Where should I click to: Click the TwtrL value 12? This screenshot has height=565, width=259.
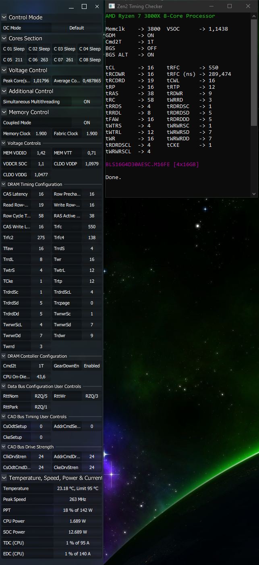coord(92,270)
